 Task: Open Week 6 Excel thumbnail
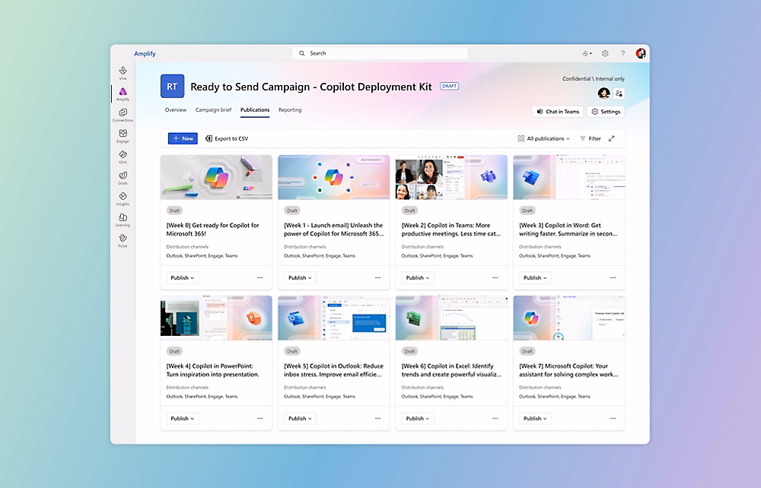click(451, 318)
